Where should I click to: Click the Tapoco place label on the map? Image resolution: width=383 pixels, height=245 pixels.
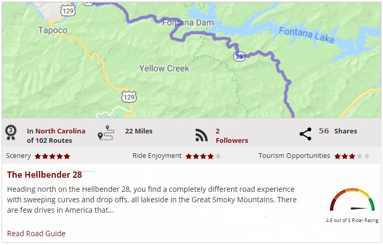[x=53, y=30]
